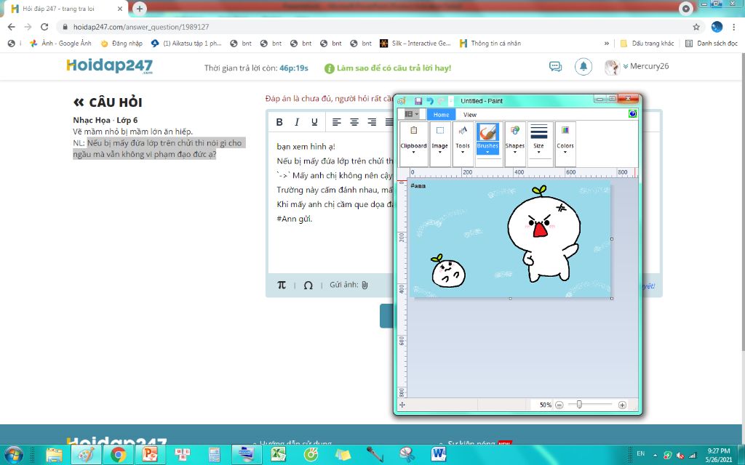Go back via the CÂU HỎI heading
The height and width of the screenshot is (465, 745).
[x=108, y=102]
